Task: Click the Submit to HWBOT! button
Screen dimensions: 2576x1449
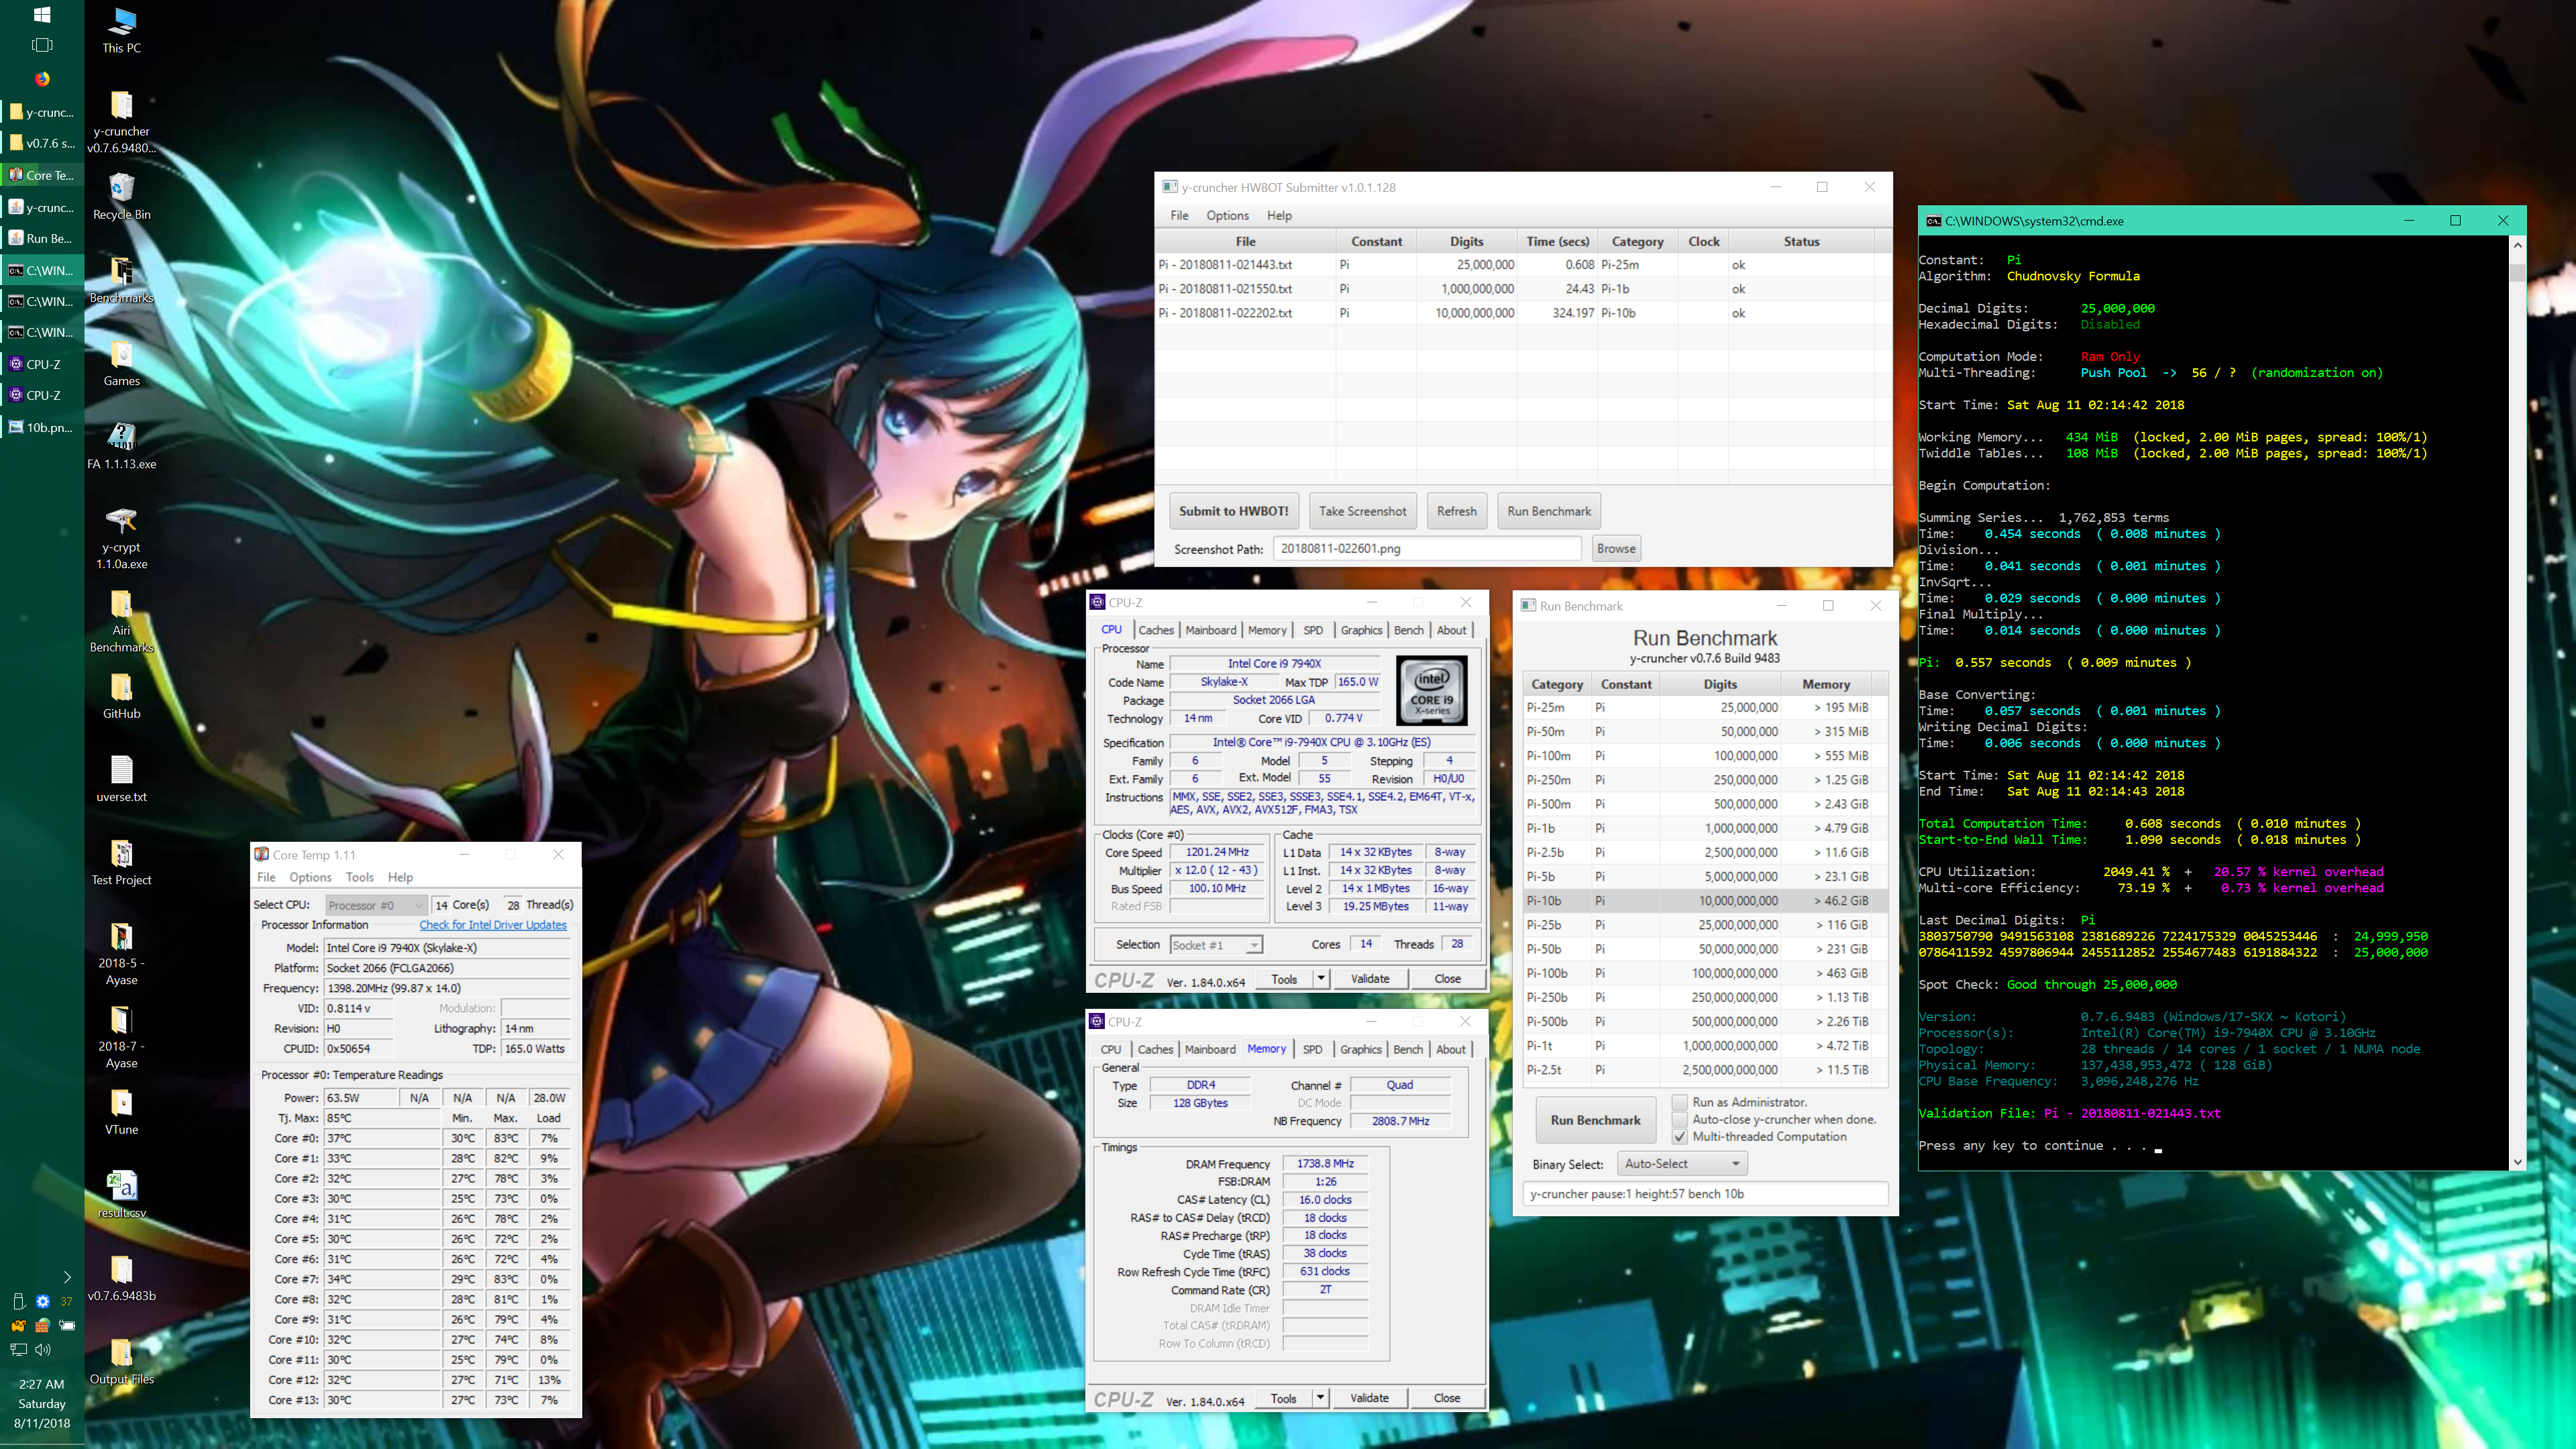Action: click(1233, 511)
